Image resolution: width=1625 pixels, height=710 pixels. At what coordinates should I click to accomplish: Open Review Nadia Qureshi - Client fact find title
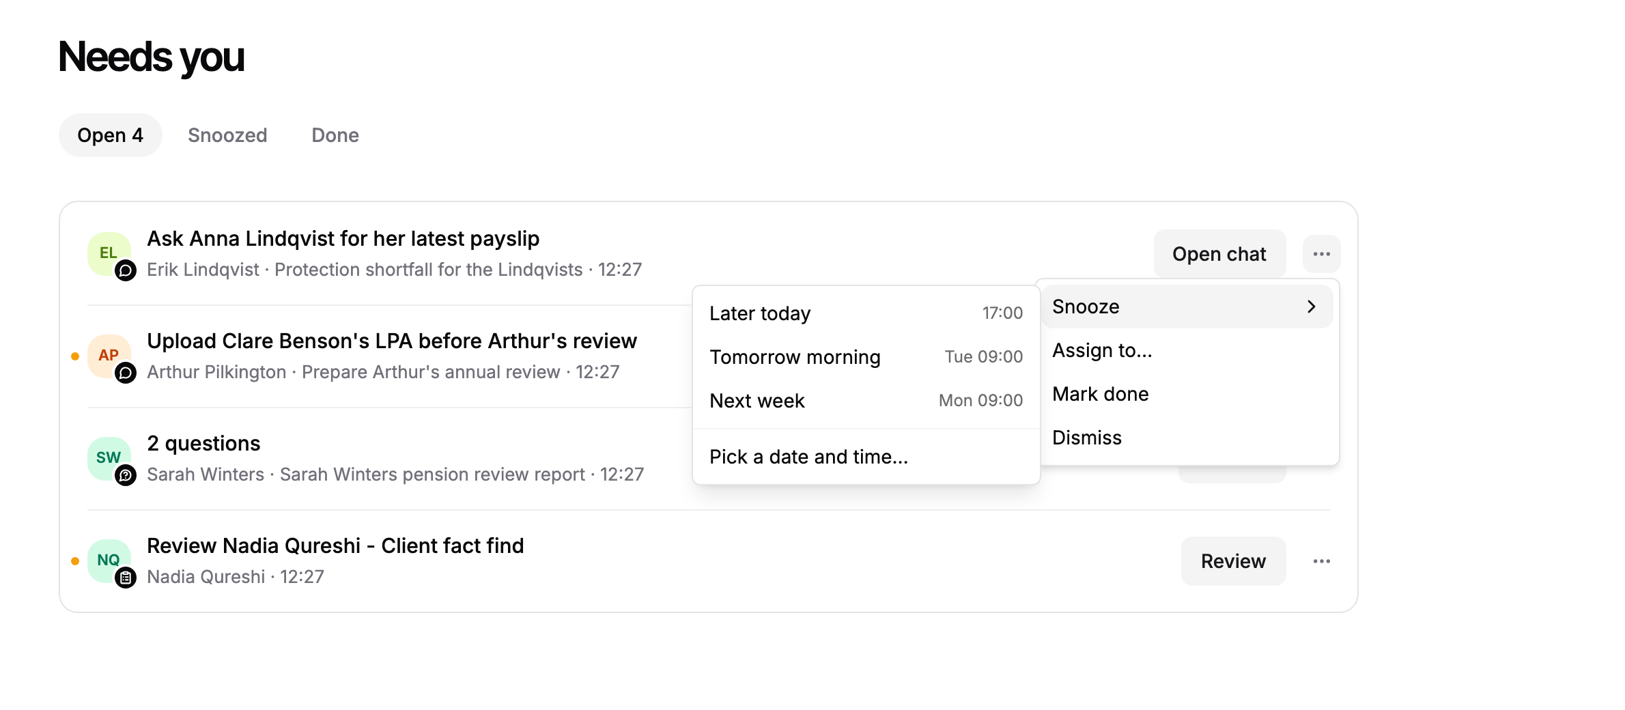tap(335, 546)
